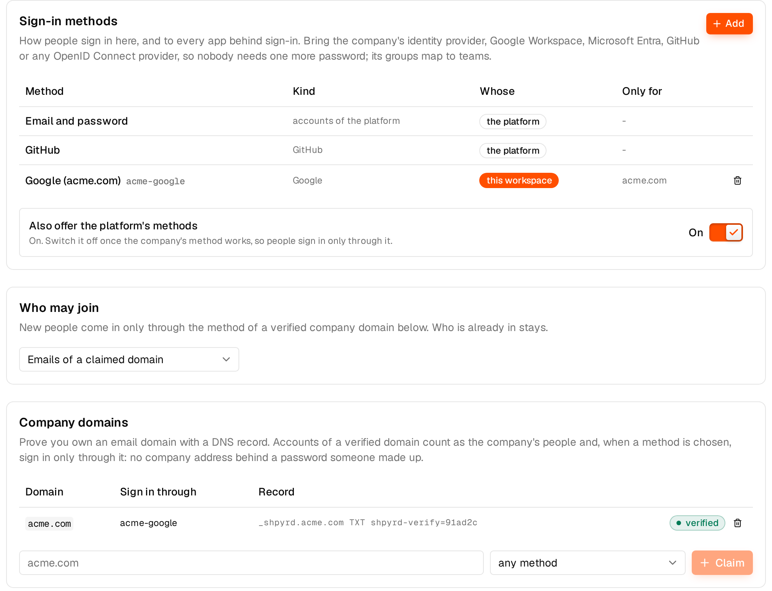Click the 'Method' column header
The width and height of the screenshot is (772, 591).
pos(44,91)
